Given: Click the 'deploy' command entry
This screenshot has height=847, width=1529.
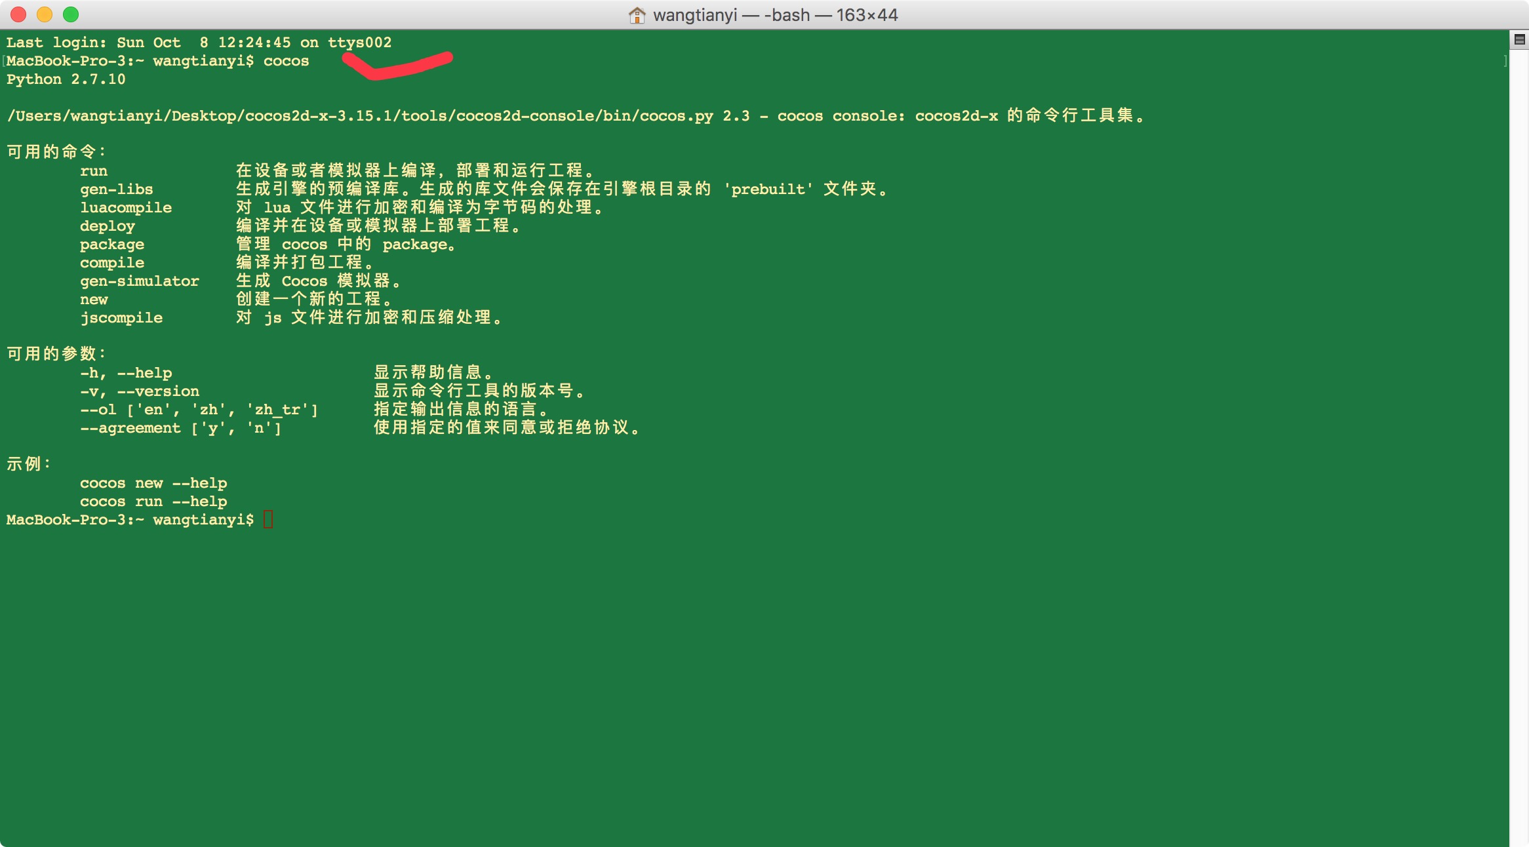Looking at the screenshot, I should point(108,226).
